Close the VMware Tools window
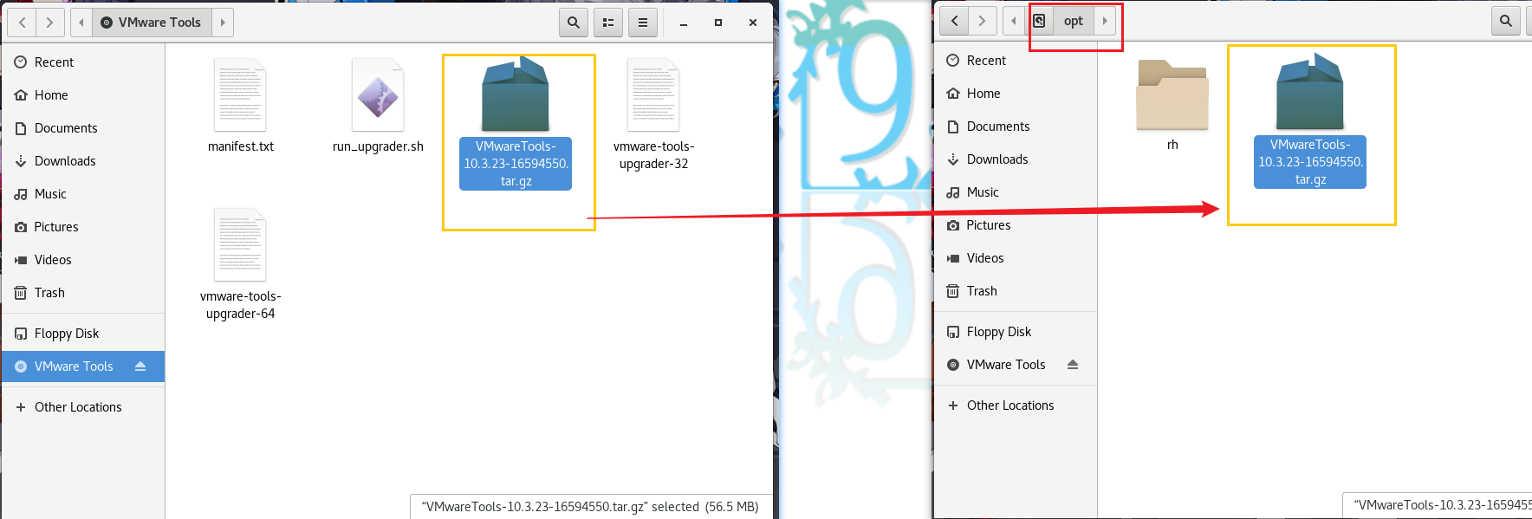The height and width of the screenshot is (519, 1532). pyautogui.click(x=753, y=23)
